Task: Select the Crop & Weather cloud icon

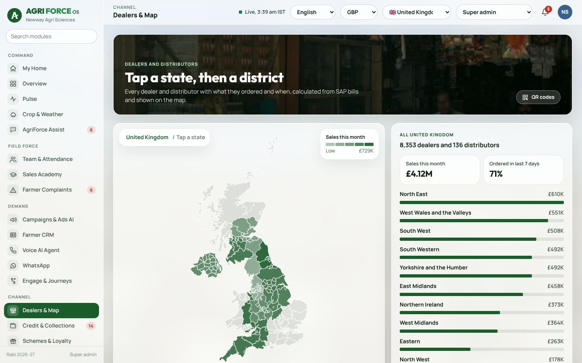Action: click(13, 114)
